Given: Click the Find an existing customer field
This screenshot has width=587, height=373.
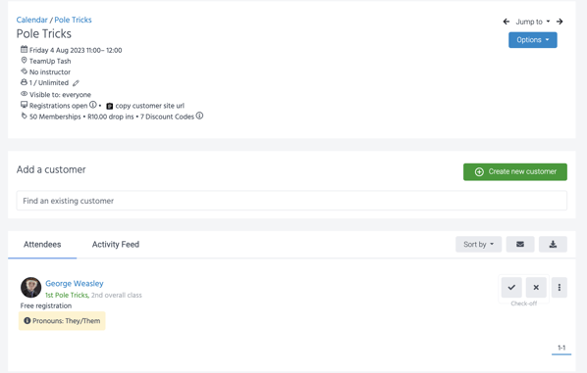Looking at the screenshot, I should [x=292, y=201].
